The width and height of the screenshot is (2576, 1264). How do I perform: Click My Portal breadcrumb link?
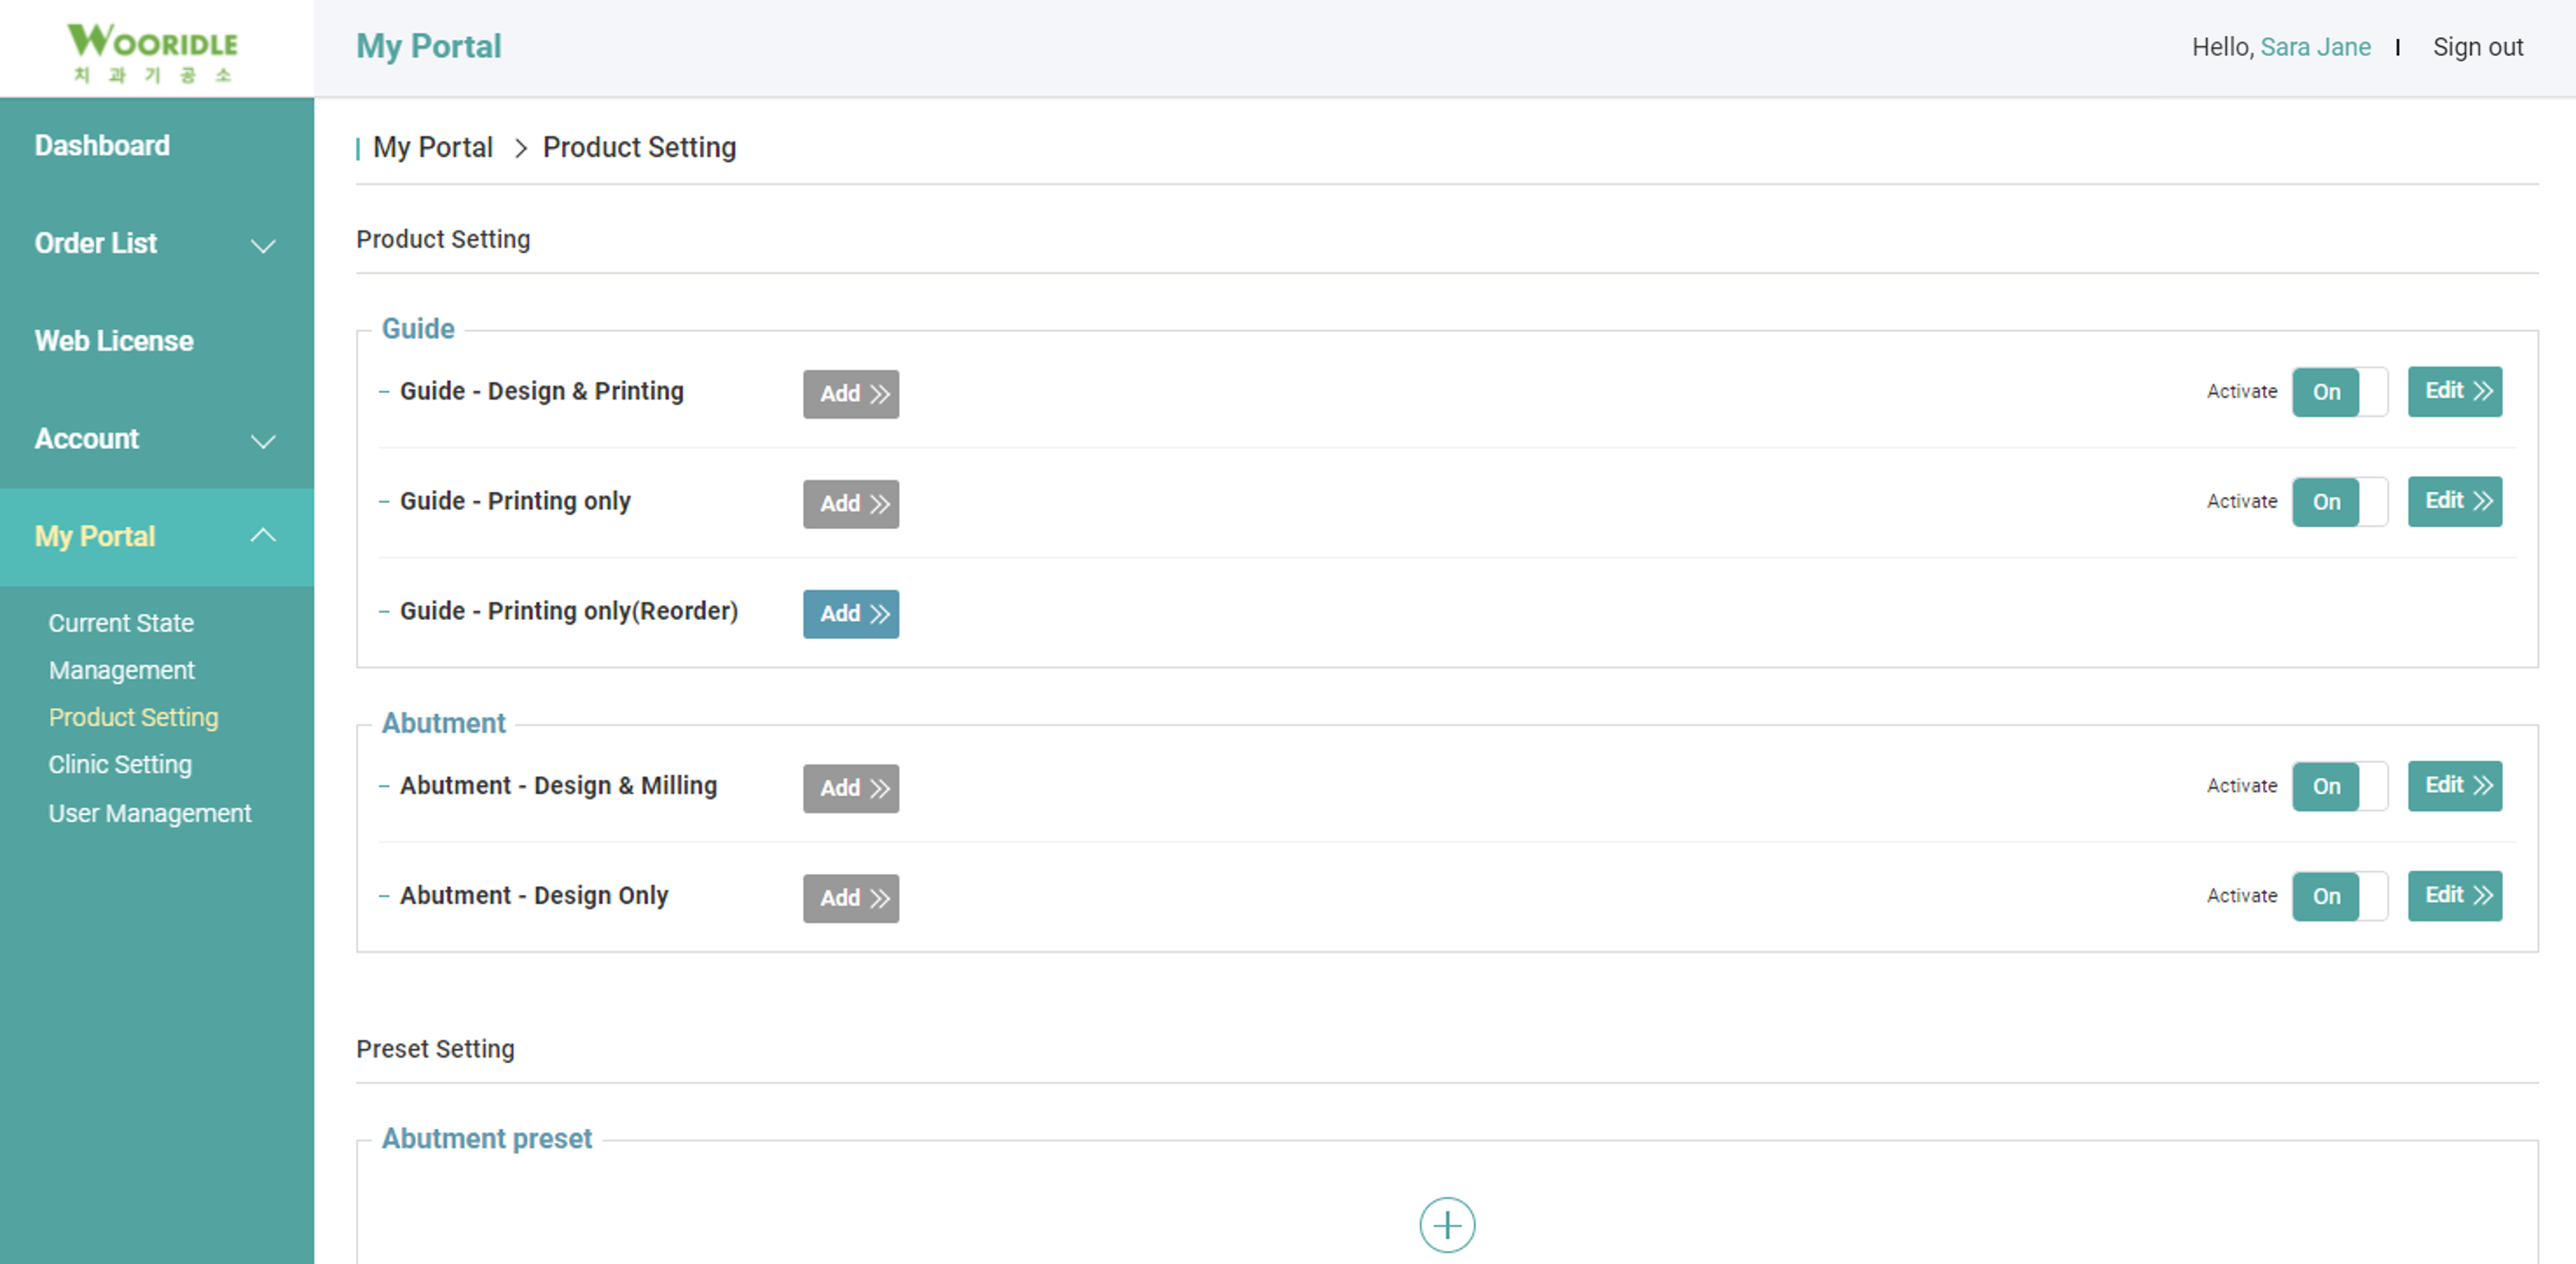point(432,148)
